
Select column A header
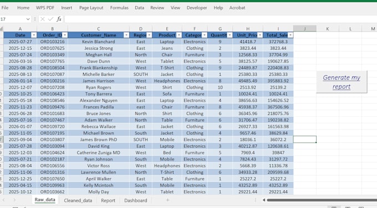(20, 29)
